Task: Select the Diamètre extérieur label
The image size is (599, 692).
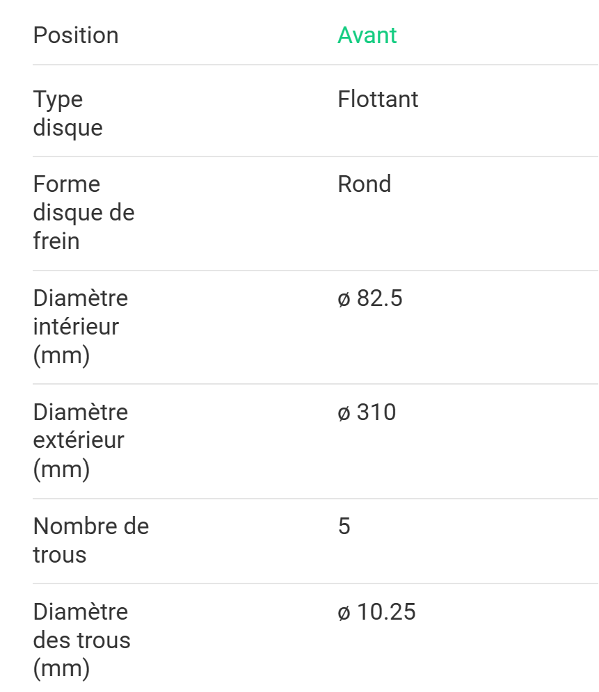Action: point(81,440)
